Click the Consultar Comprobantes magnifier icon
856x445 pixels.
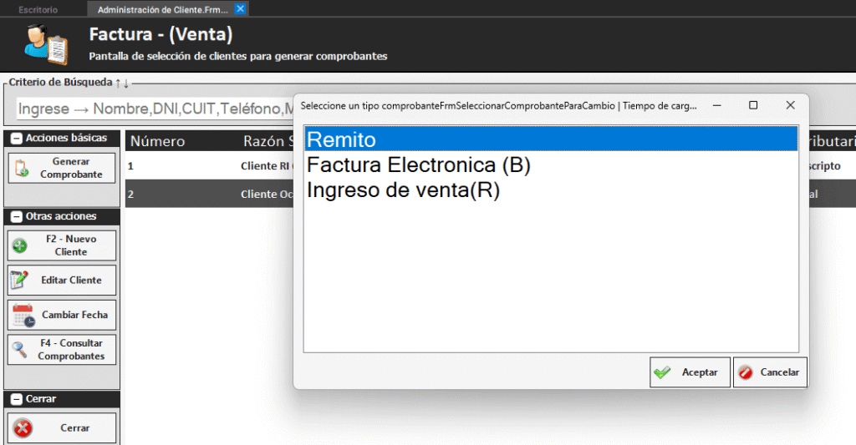pos(20,350)
